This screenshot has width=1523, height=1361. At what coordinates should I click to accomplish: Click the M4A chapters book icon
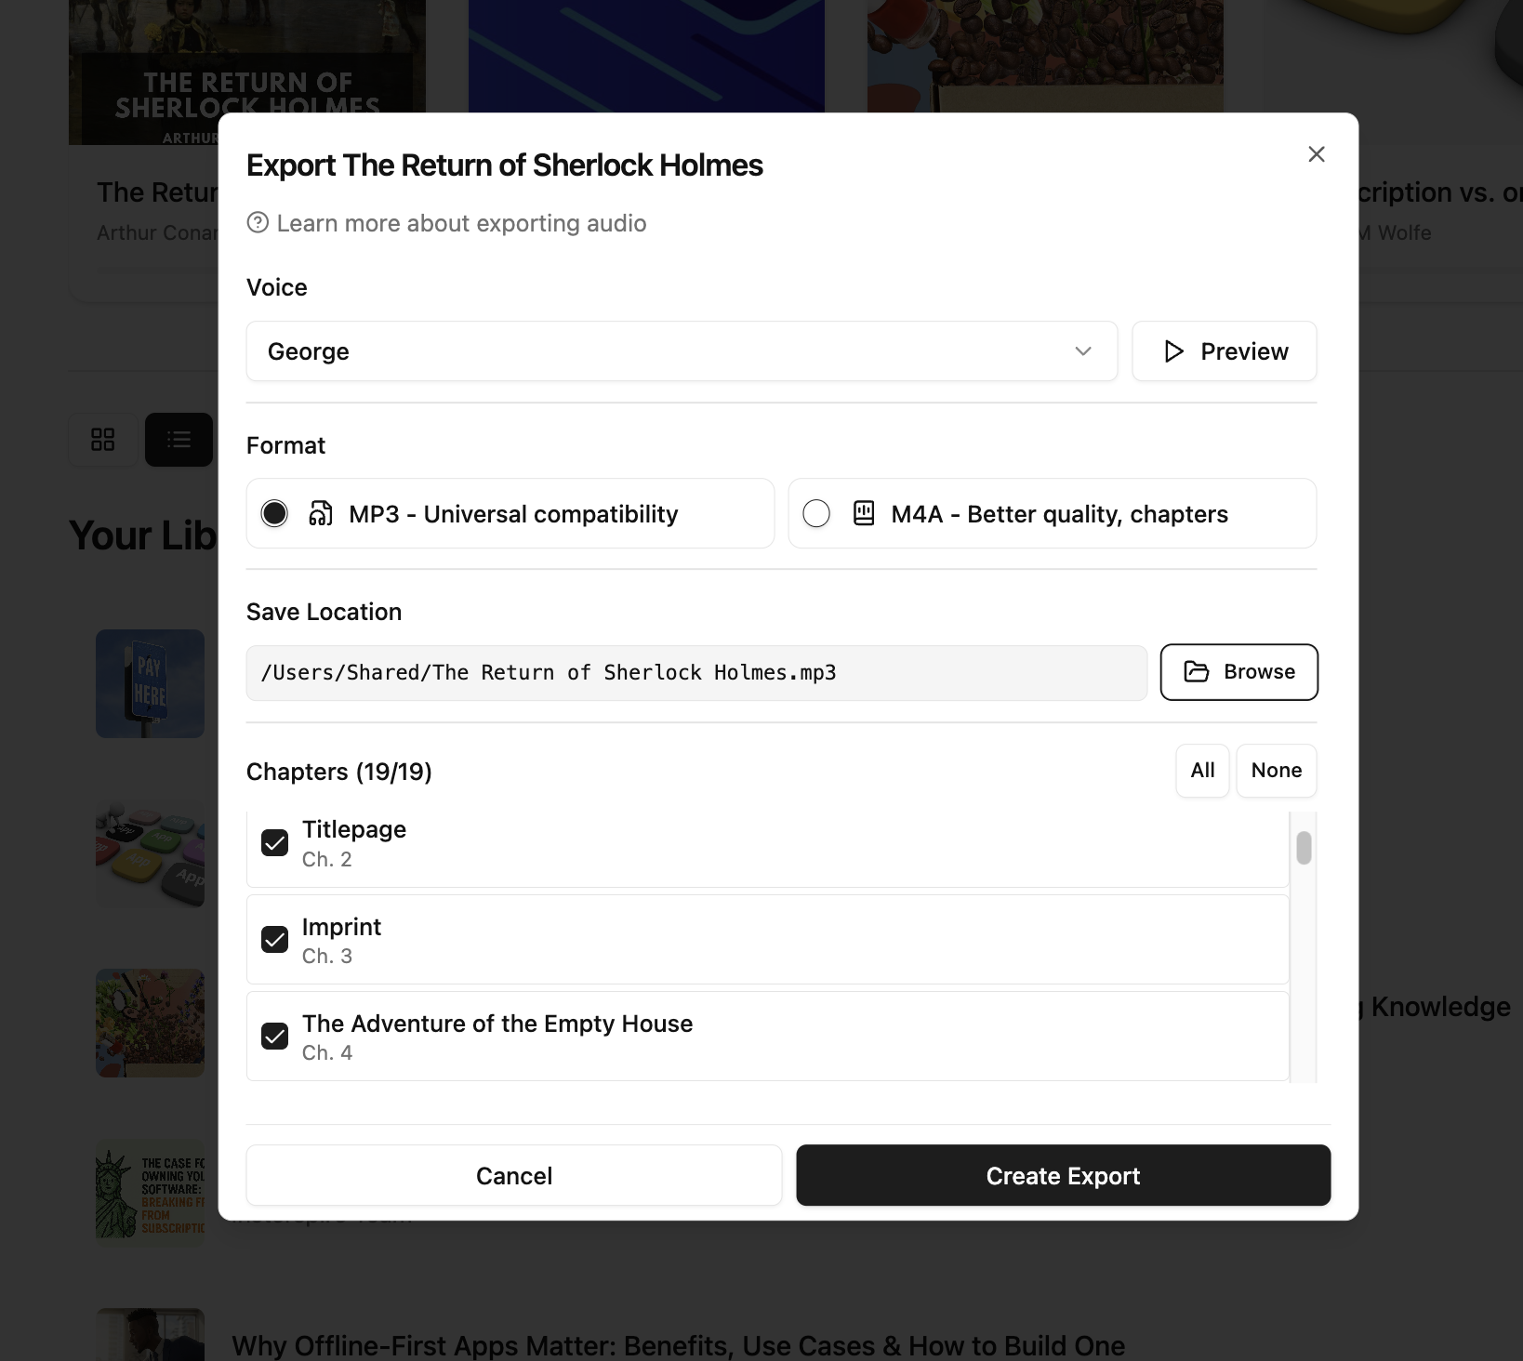[864, 513]
